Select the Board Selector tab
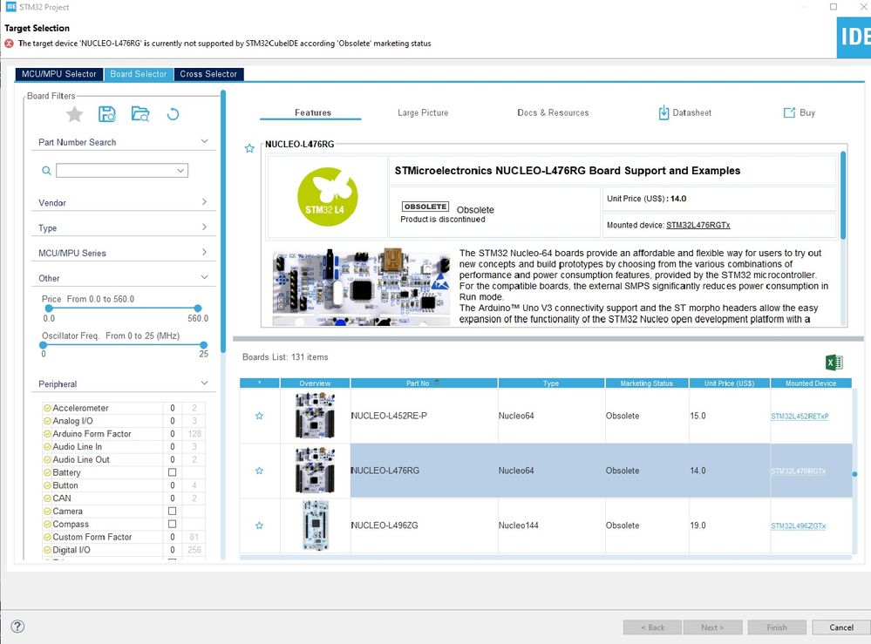The image size is (871, 644). pyautogui.click(x=139, y=74)
